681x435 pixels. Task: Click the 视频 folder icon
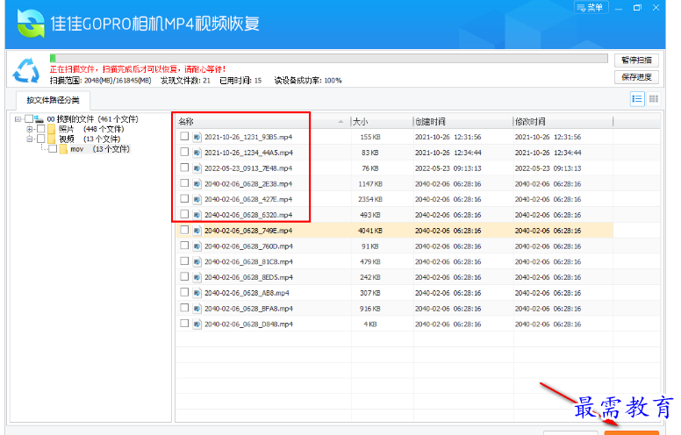click(52, 139)
